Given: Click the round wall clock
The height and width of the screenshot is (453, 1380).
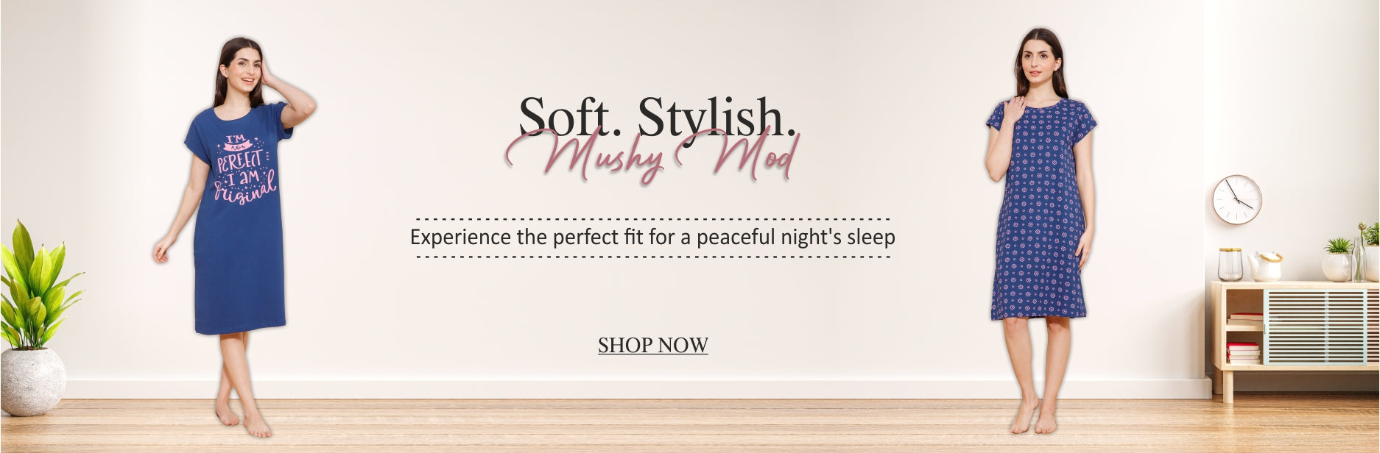Looking at the screenshot, I should [x=1237, y=199].
